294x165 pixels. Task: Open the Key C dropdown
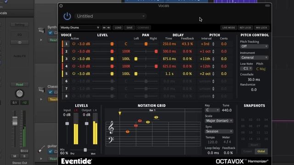[212, 110]
